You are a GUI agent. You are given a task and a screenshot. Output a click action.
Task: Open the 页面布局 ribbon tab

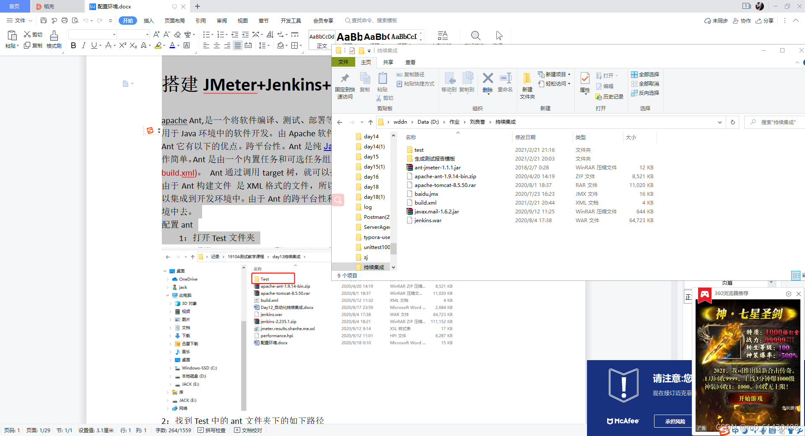click(x=175, y=21)
